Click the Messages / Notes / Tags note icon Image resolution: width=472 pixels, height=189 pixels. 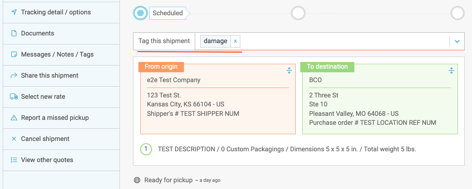14,54
